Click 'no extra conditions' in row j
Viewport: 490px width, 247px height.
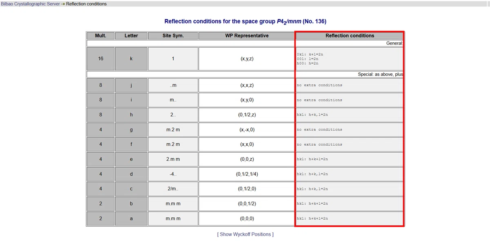click(320, 85)
